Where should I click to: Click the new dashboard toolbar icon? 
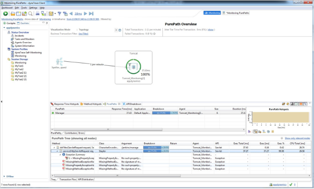coord(19,14)
